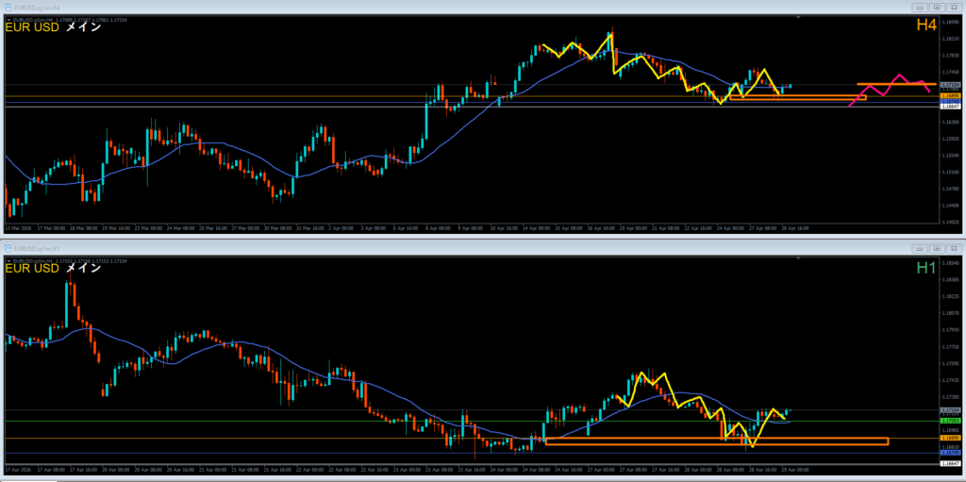966x482 pixels.
Task: Maximize the EURUSD H4 chart window
Action: tap(937, 8)
